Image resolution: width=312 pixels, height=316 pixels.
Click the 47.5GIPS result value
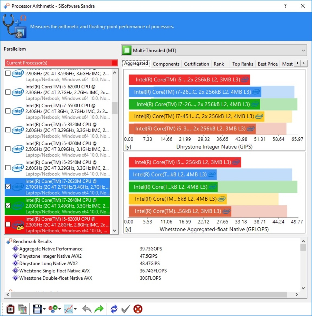coord(148,256)
